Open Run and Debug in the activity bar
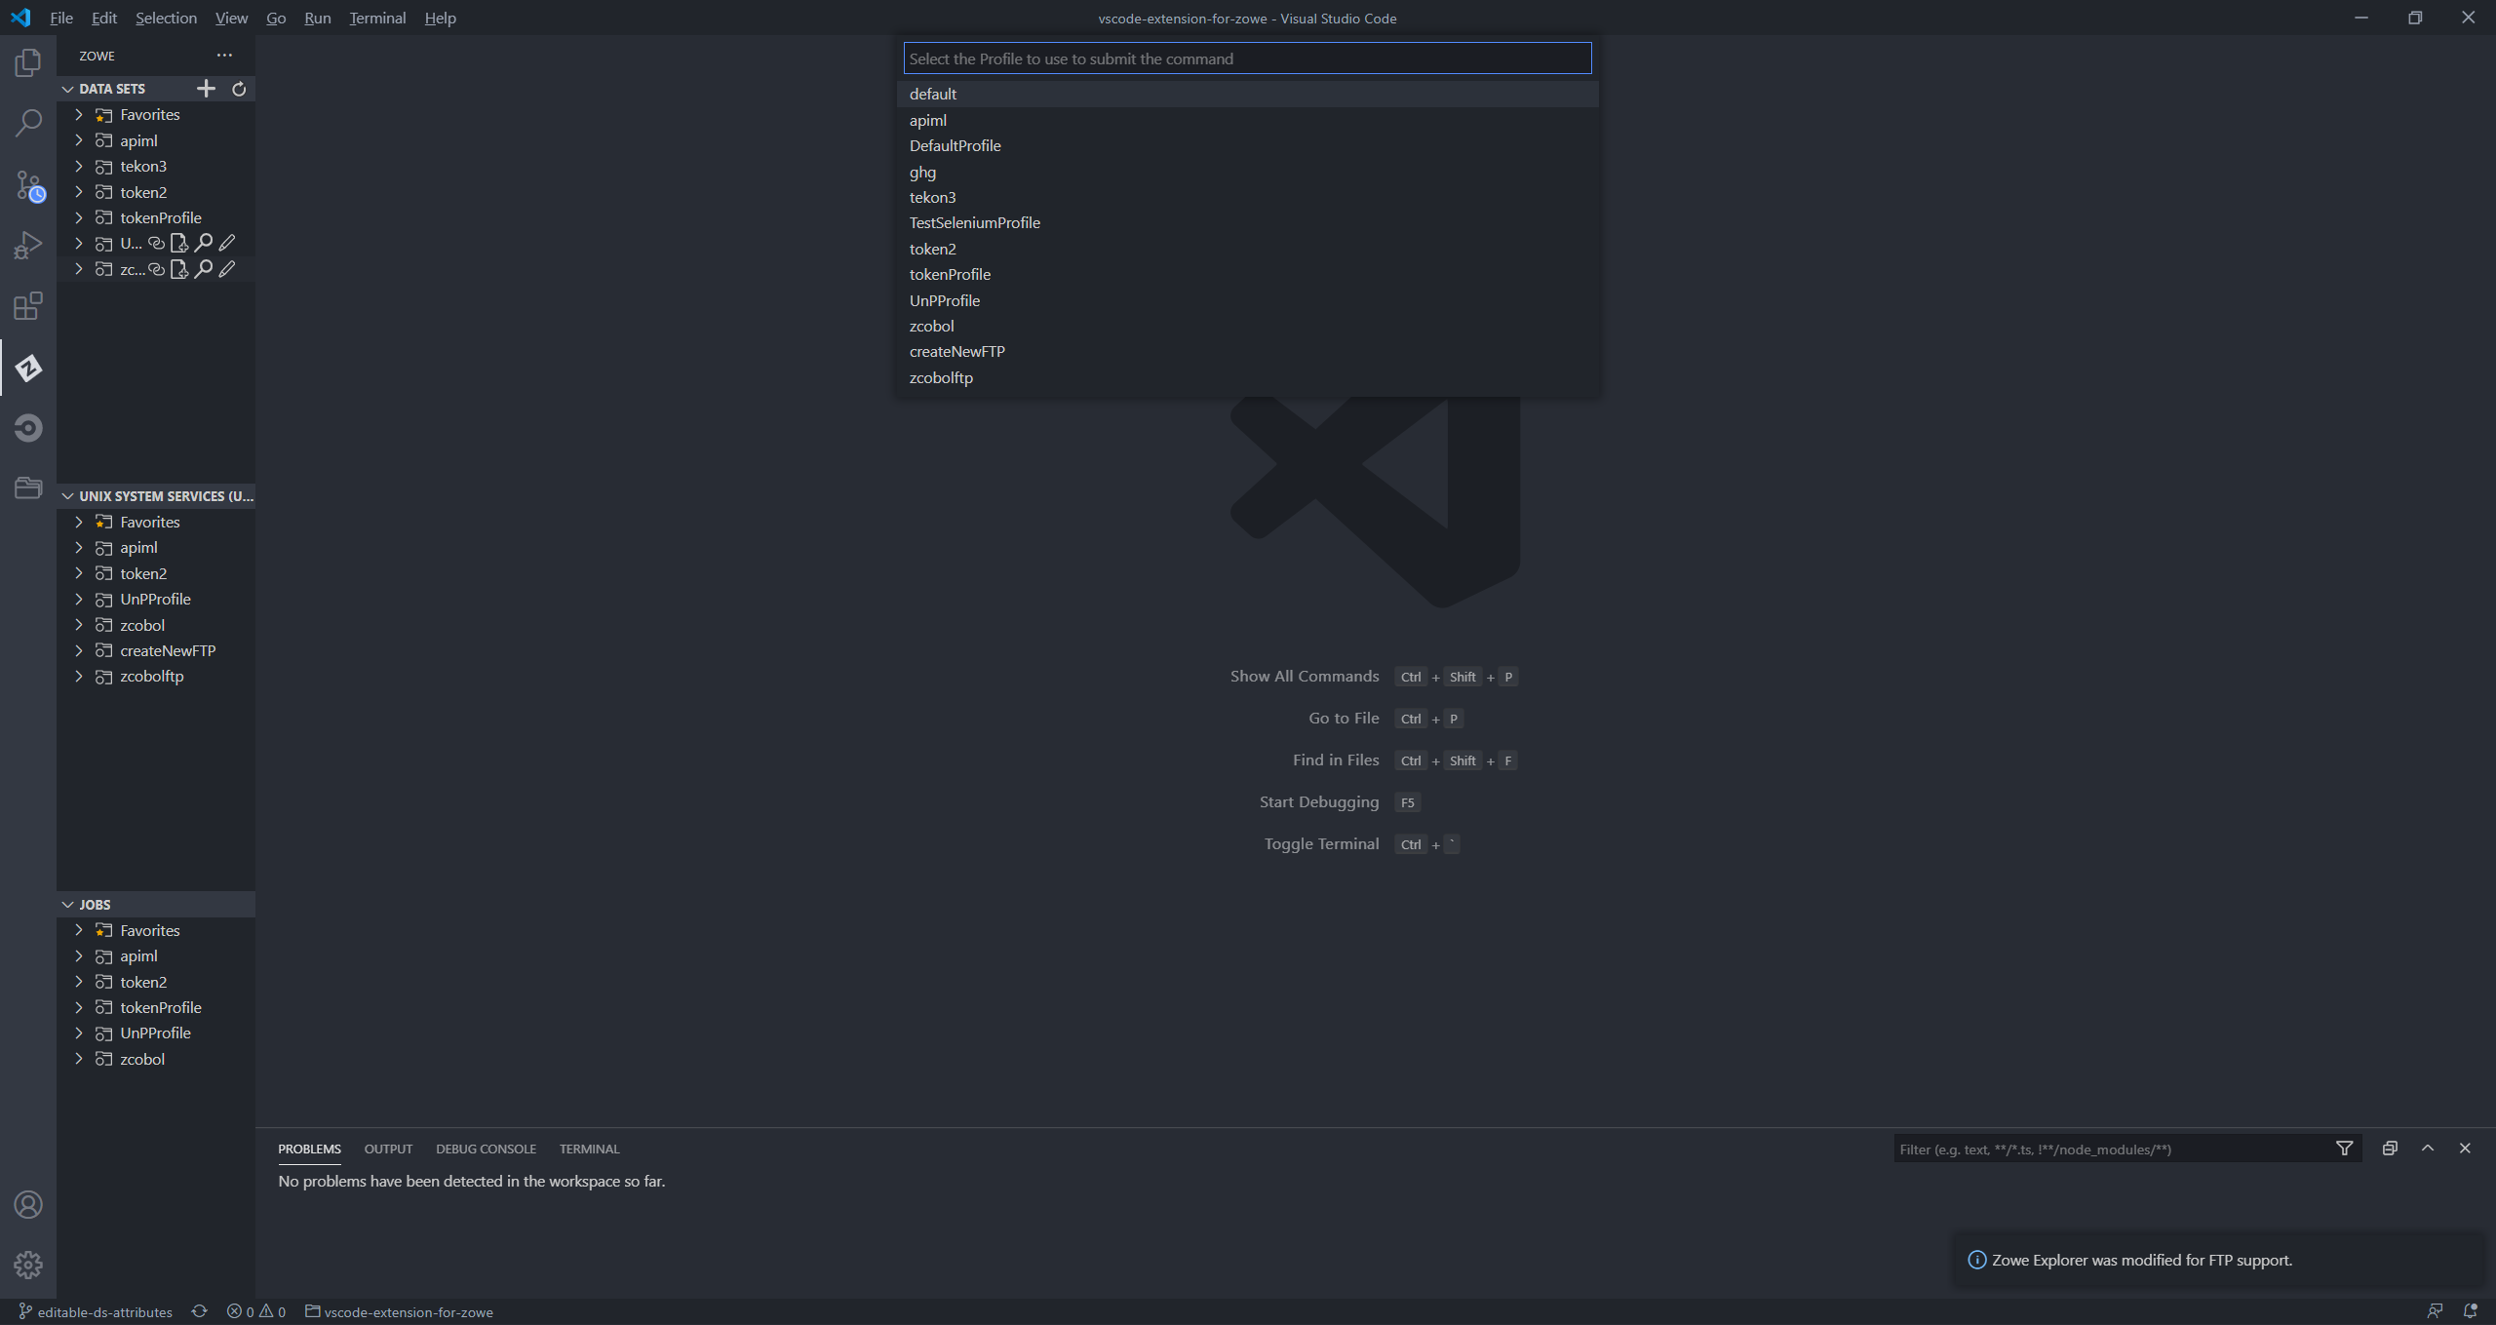2496x1325 pixels. coord(28,245)
